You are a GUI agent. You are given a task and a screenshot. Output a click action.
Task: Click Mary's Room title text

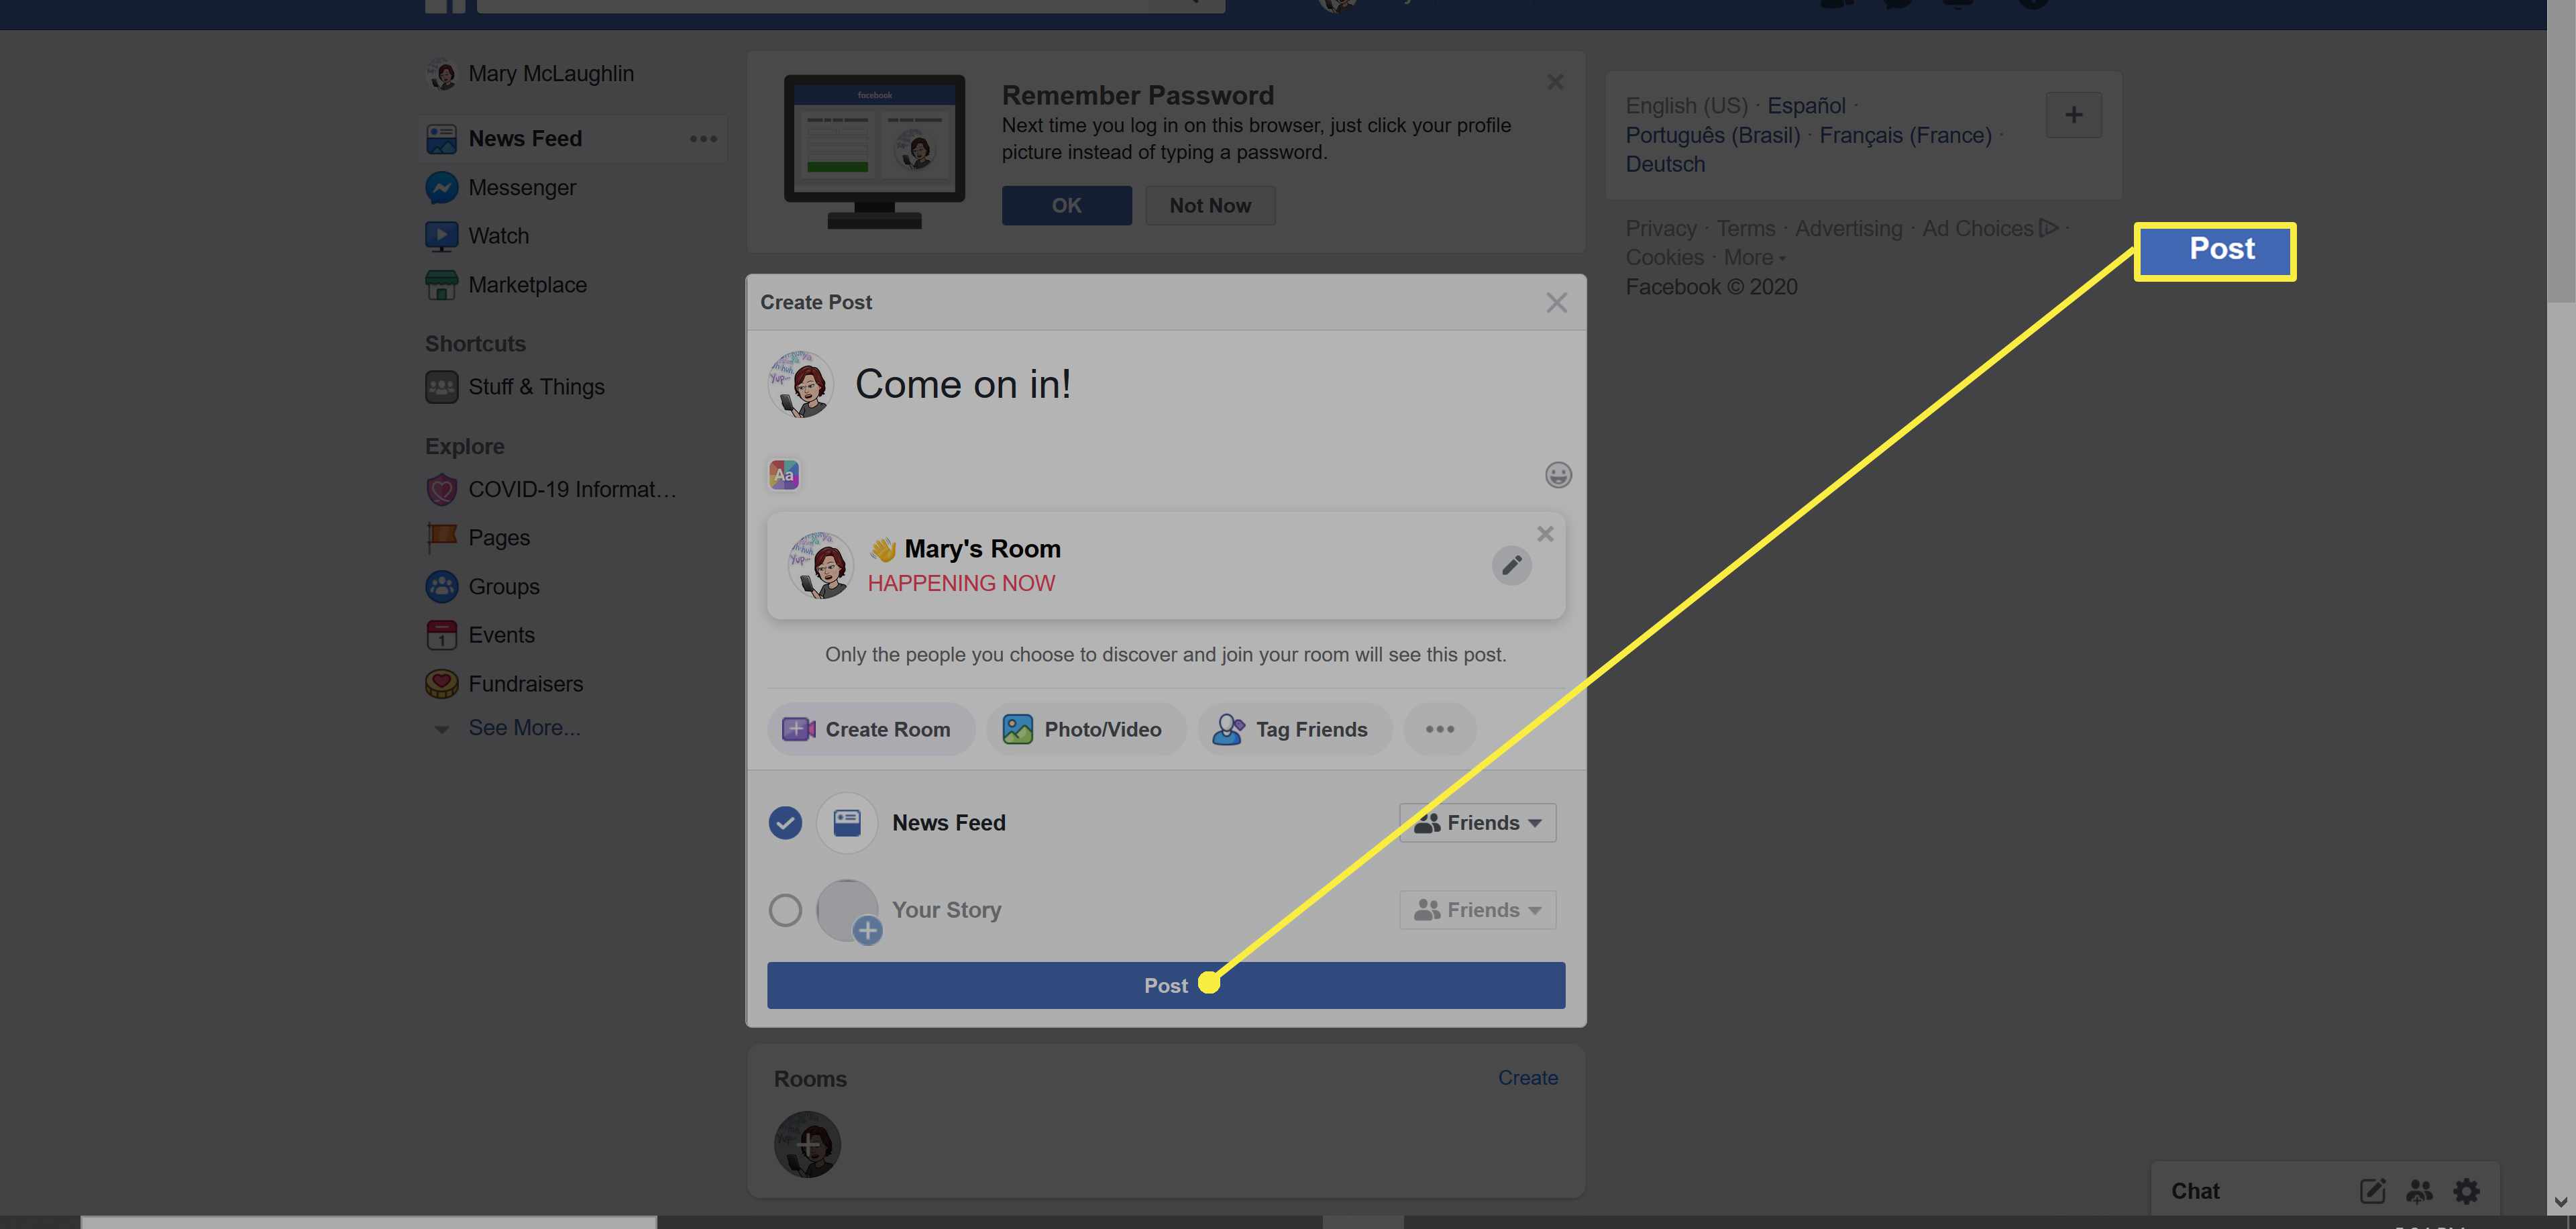point(982,549)
